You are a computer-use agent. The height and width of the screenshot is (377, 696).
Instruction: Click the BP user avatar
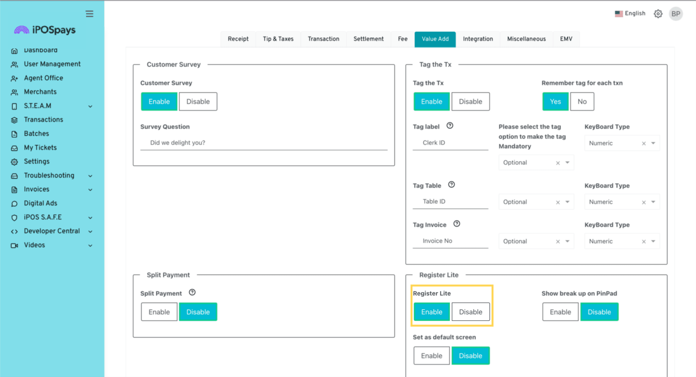[676, 14]
